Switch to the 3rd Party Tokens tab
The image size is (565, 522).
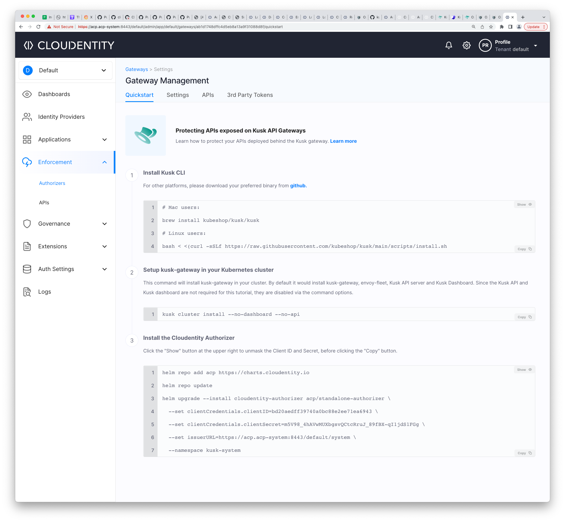click(250, 95)
